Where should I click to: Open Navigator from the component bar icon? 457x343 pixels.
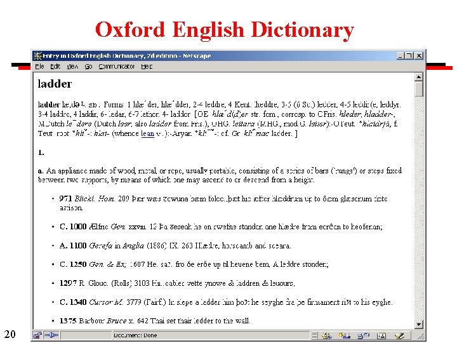click(x=326, y=336)
